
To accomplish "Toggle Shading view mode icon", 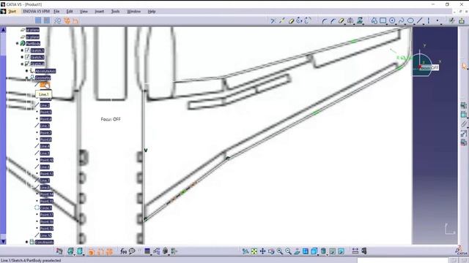I will click(x=323, y=251).
